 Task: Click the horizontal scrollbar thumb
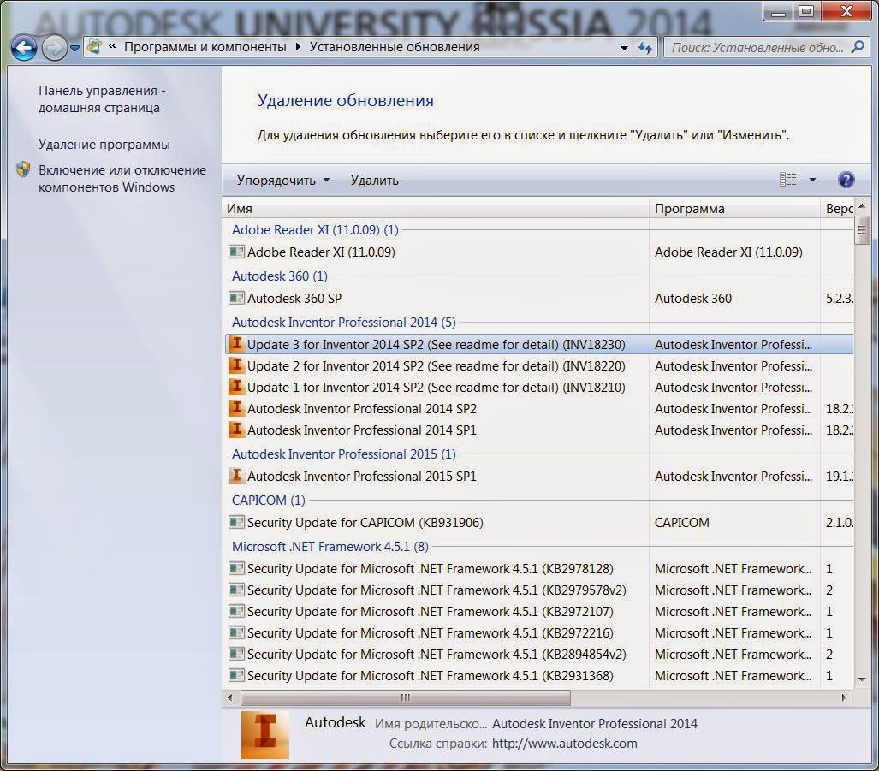pyautogui.click(x=406, y=697)
